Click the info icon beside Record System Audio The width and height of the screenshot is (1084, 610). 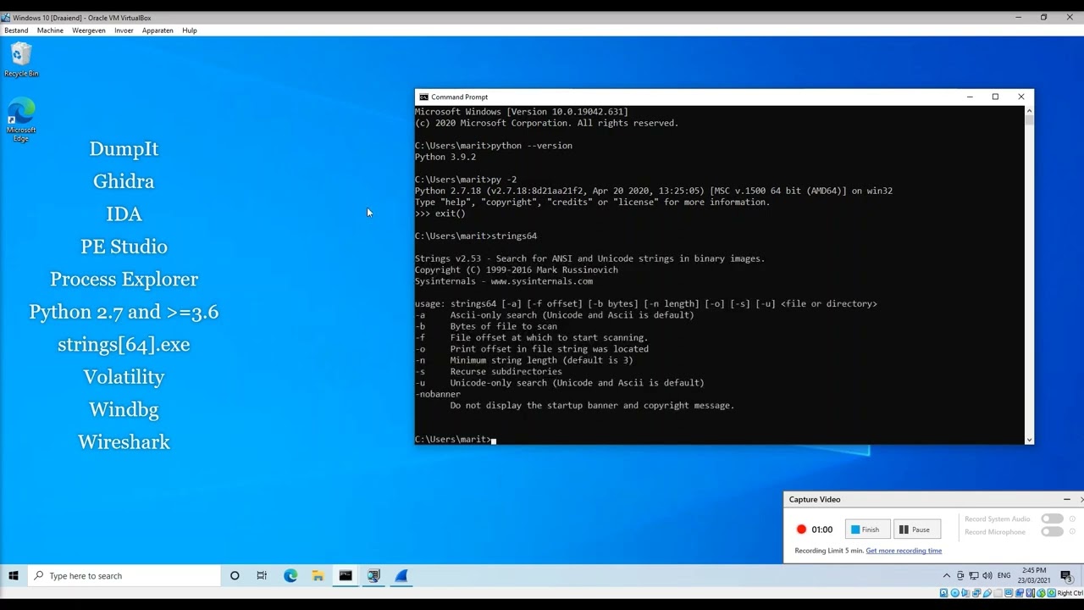click(x=1072, y=518)
